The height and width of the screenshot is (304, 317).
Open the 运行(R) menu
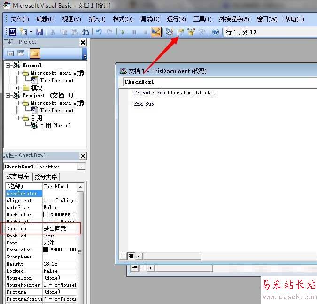176,19
